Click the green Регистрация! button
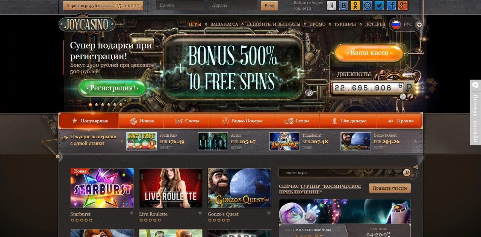The image size is (481, 237). 112,88
